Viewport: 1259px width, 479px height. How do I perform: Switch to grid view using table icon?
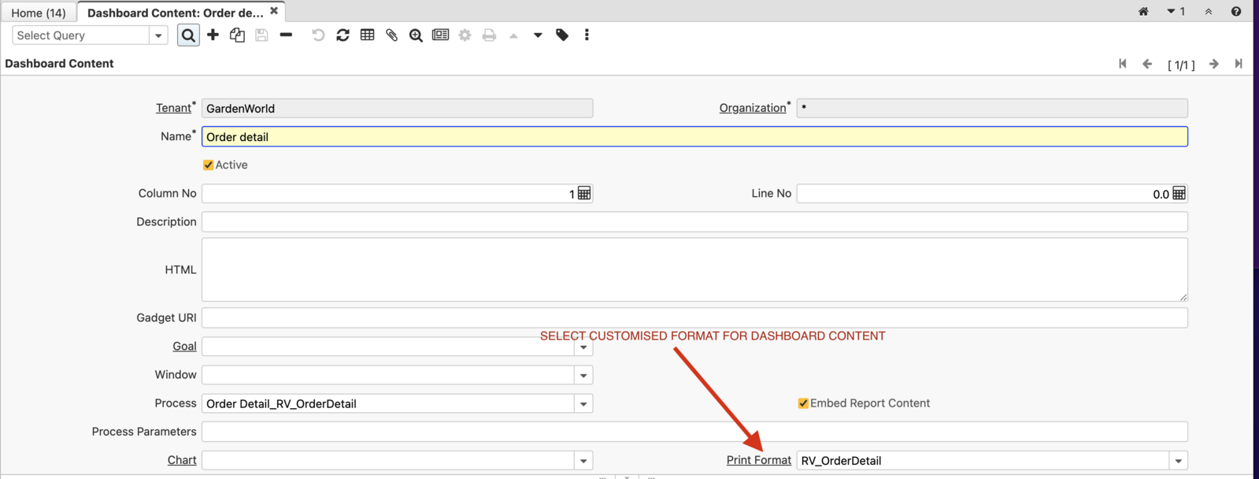[x=367, y=35]
